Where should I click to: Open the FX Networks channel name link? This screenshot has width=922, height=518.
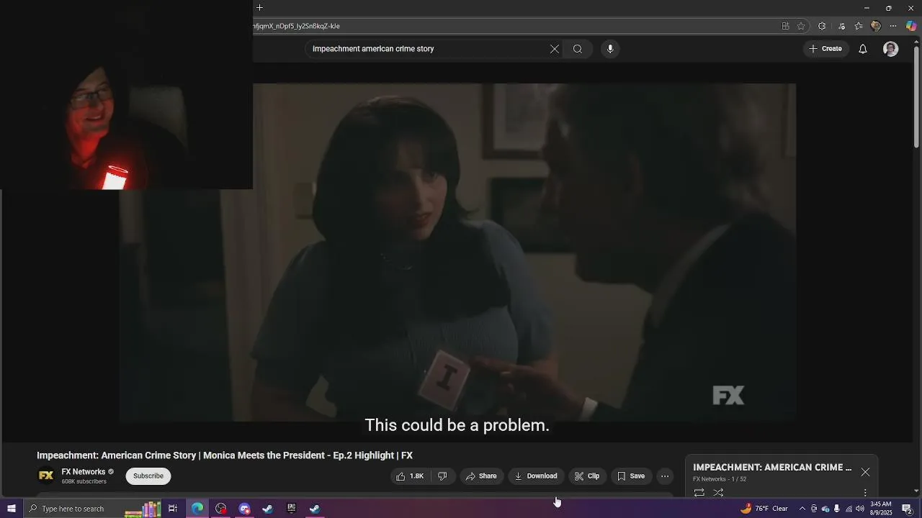[84, 472]
